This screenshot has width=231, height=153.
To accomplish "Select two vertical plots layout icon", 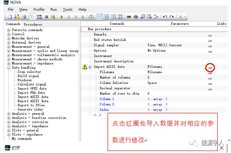I will click(107, 17).
